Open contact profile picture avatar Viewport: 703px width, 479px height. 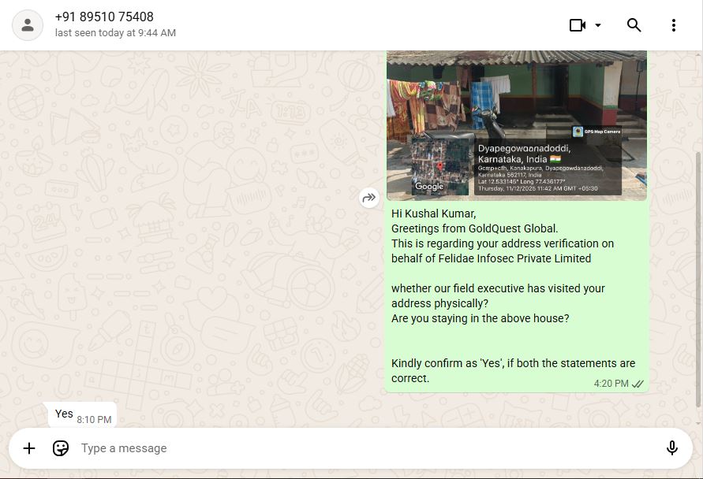[28, 25]
